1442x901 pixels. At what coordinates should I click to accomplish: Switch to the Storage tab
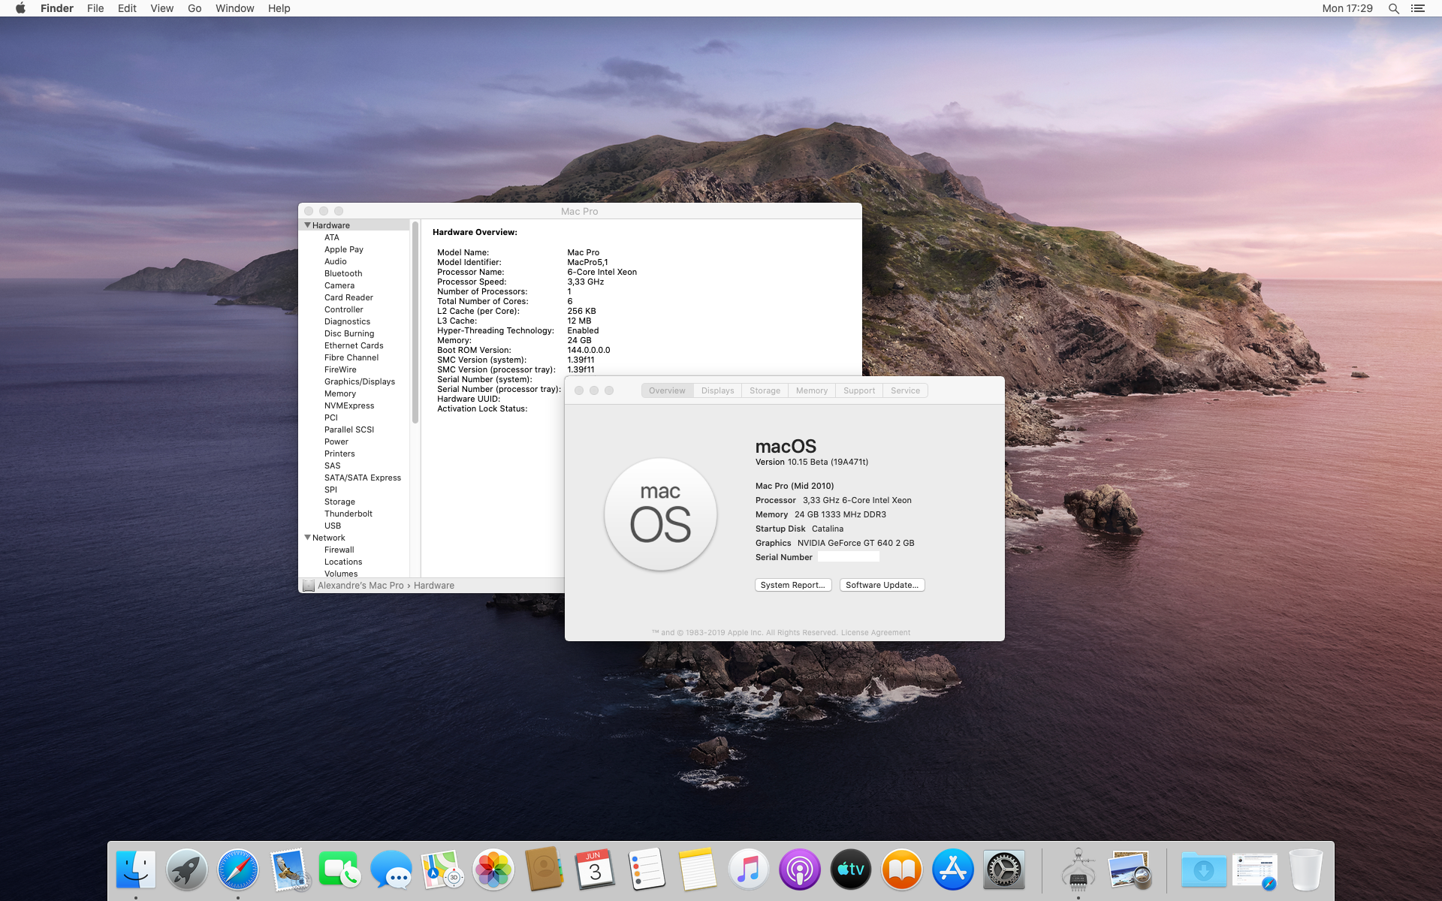[765, 390]
